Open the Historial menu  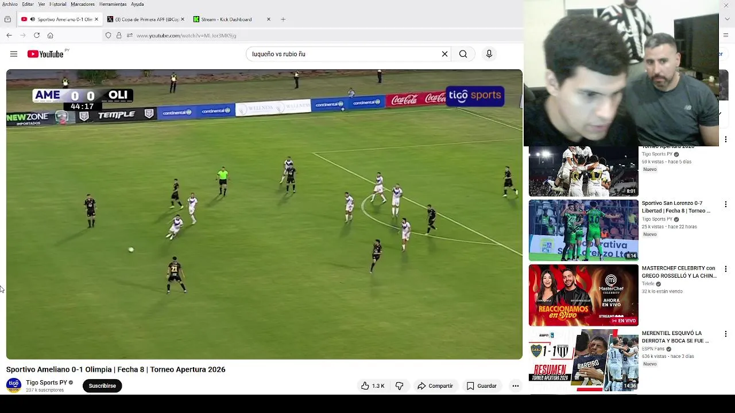(x=58, y=4)
